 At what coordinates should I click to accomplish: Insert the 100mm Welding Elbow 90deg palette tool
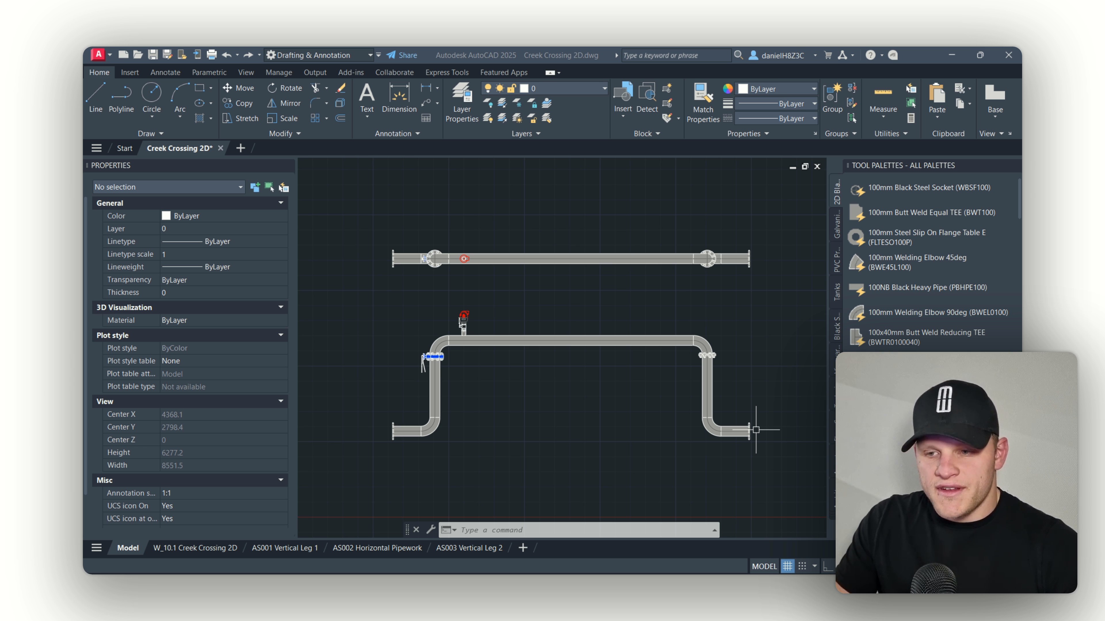point(938,313)
